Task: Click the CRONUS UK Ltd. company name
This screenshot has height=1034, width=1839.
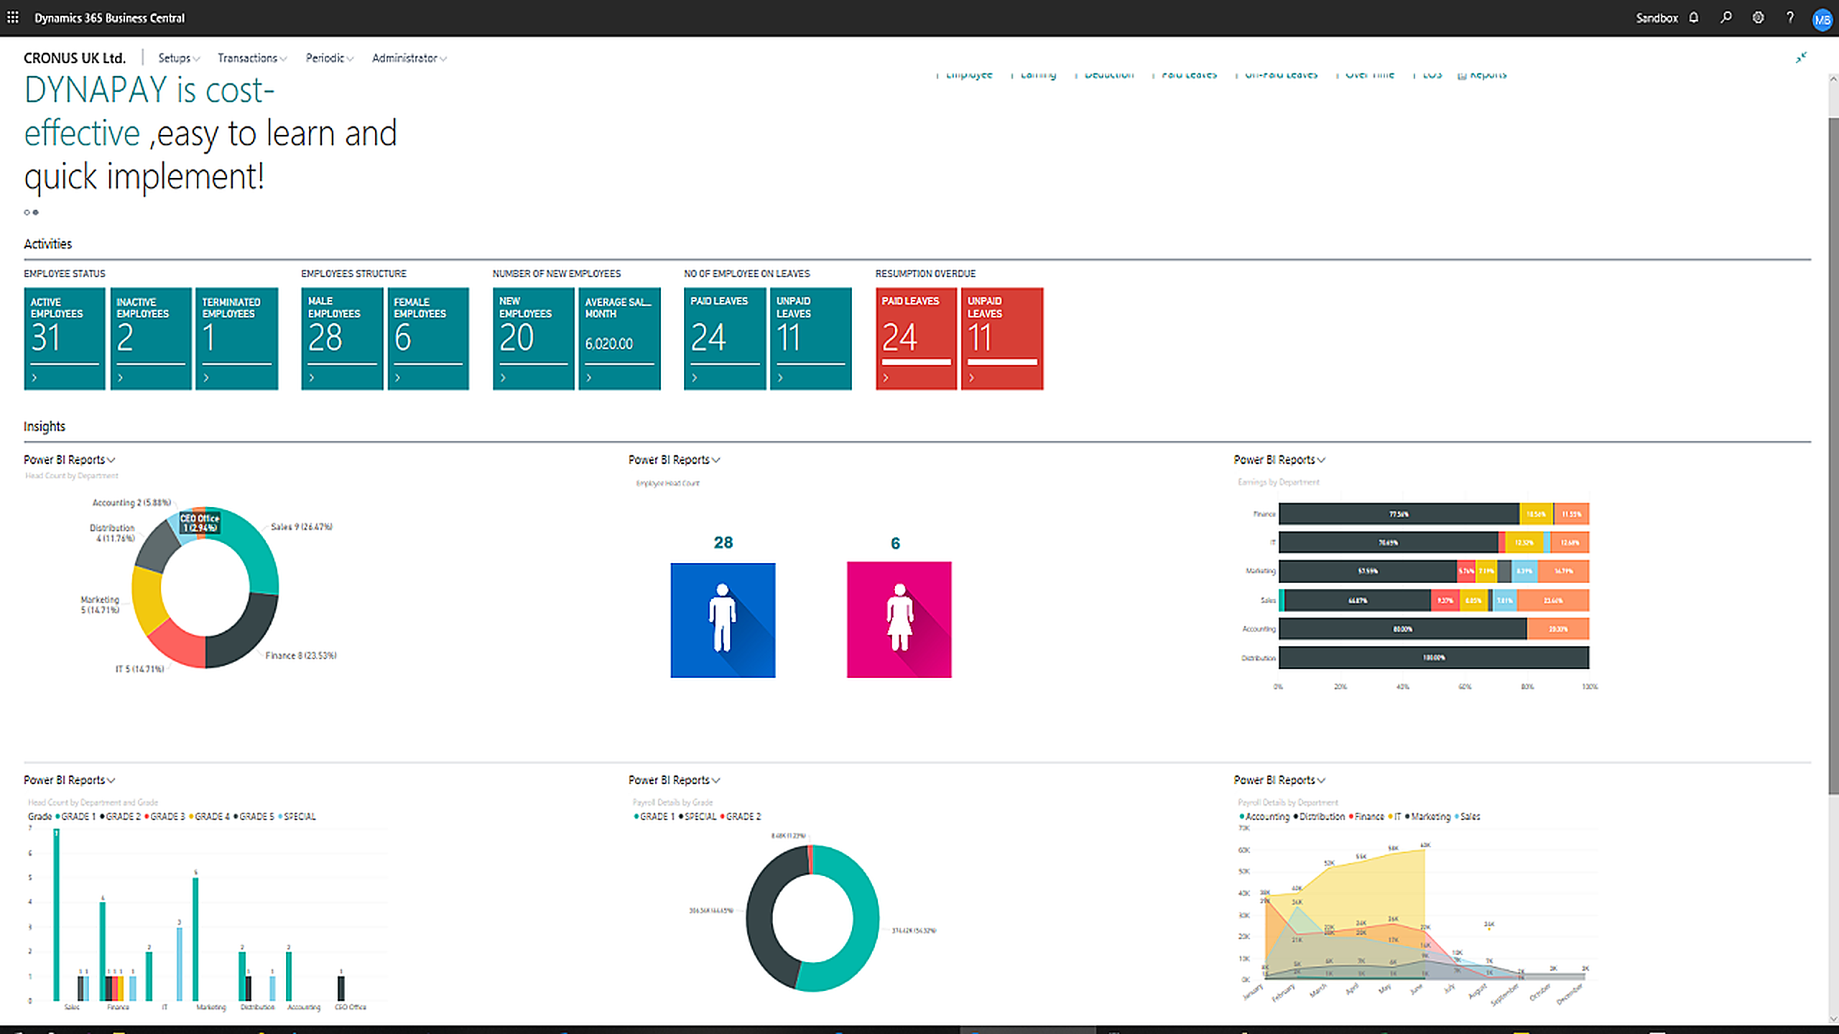Action: [x=75, y=58]
